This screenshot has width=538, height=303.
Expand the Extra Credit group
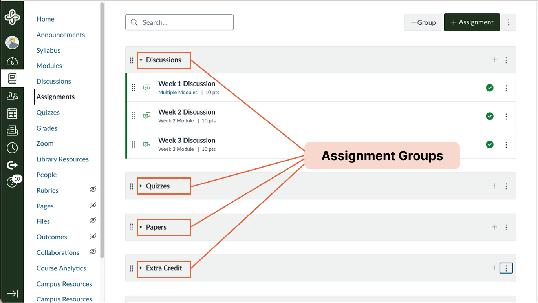(141, 268)
